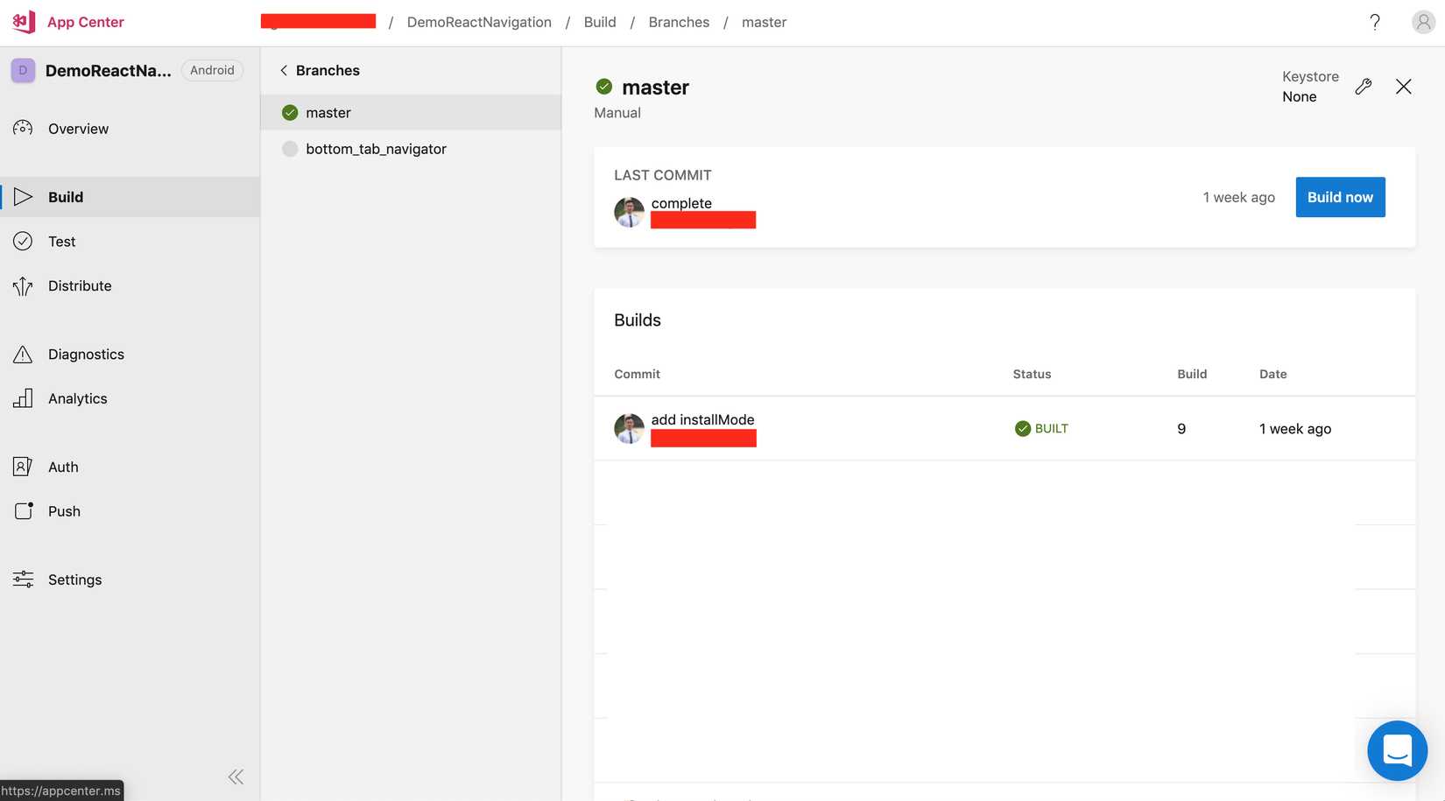This screenshot has height=801, width=1445.
Task: Click the Test checkmark circle icon
Action: click(23, 242)
